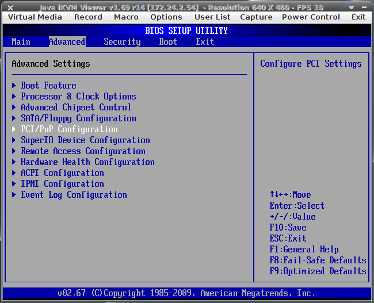The image size is (374, 303).
Task: Open Hardware Health Configuration
Action: tap(87, 162)
